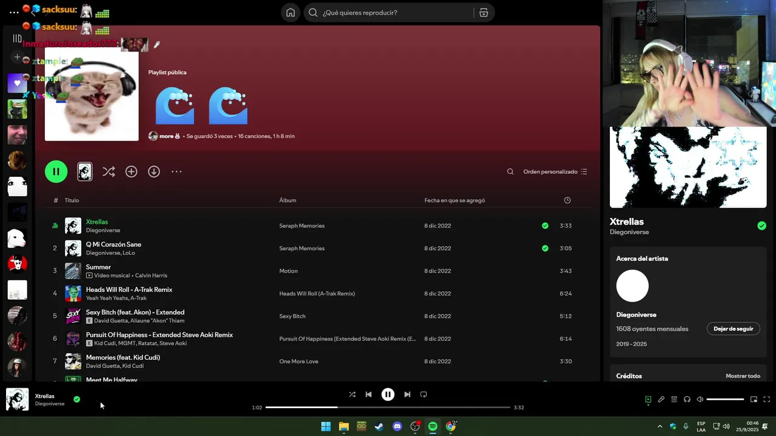776x436 pixels.
Task: Select the Summer track row
Action: click(318, 271)
